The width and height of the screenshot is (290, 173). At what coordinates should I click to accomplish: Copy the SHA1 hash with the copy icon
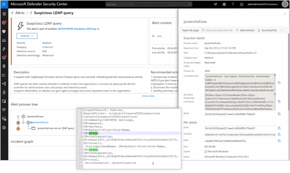tap(279, 114)
